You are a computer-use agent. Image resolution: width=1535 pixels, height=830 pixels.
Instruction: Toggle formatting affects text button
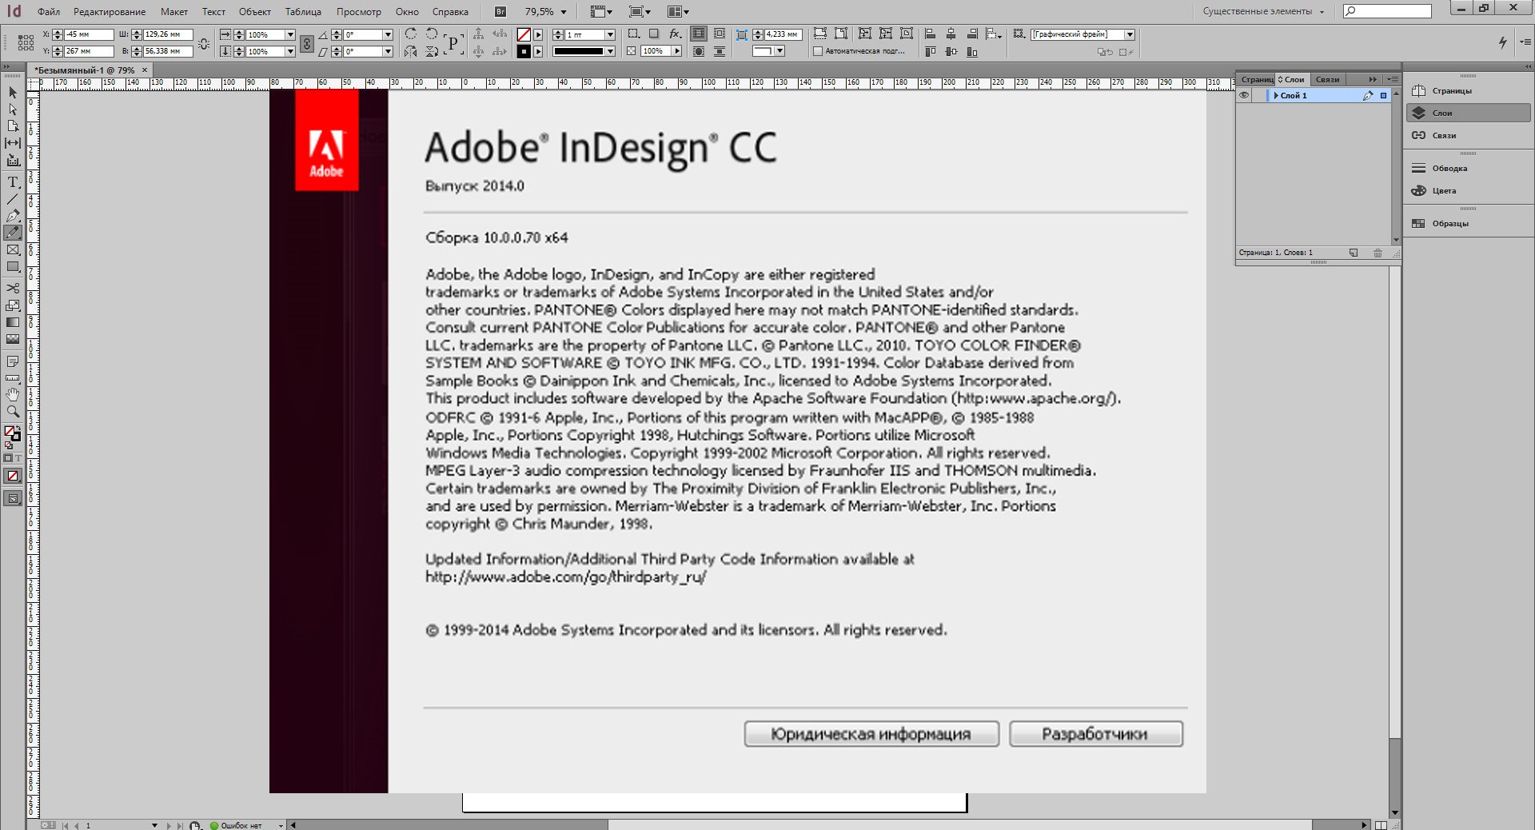pos(18,458)
